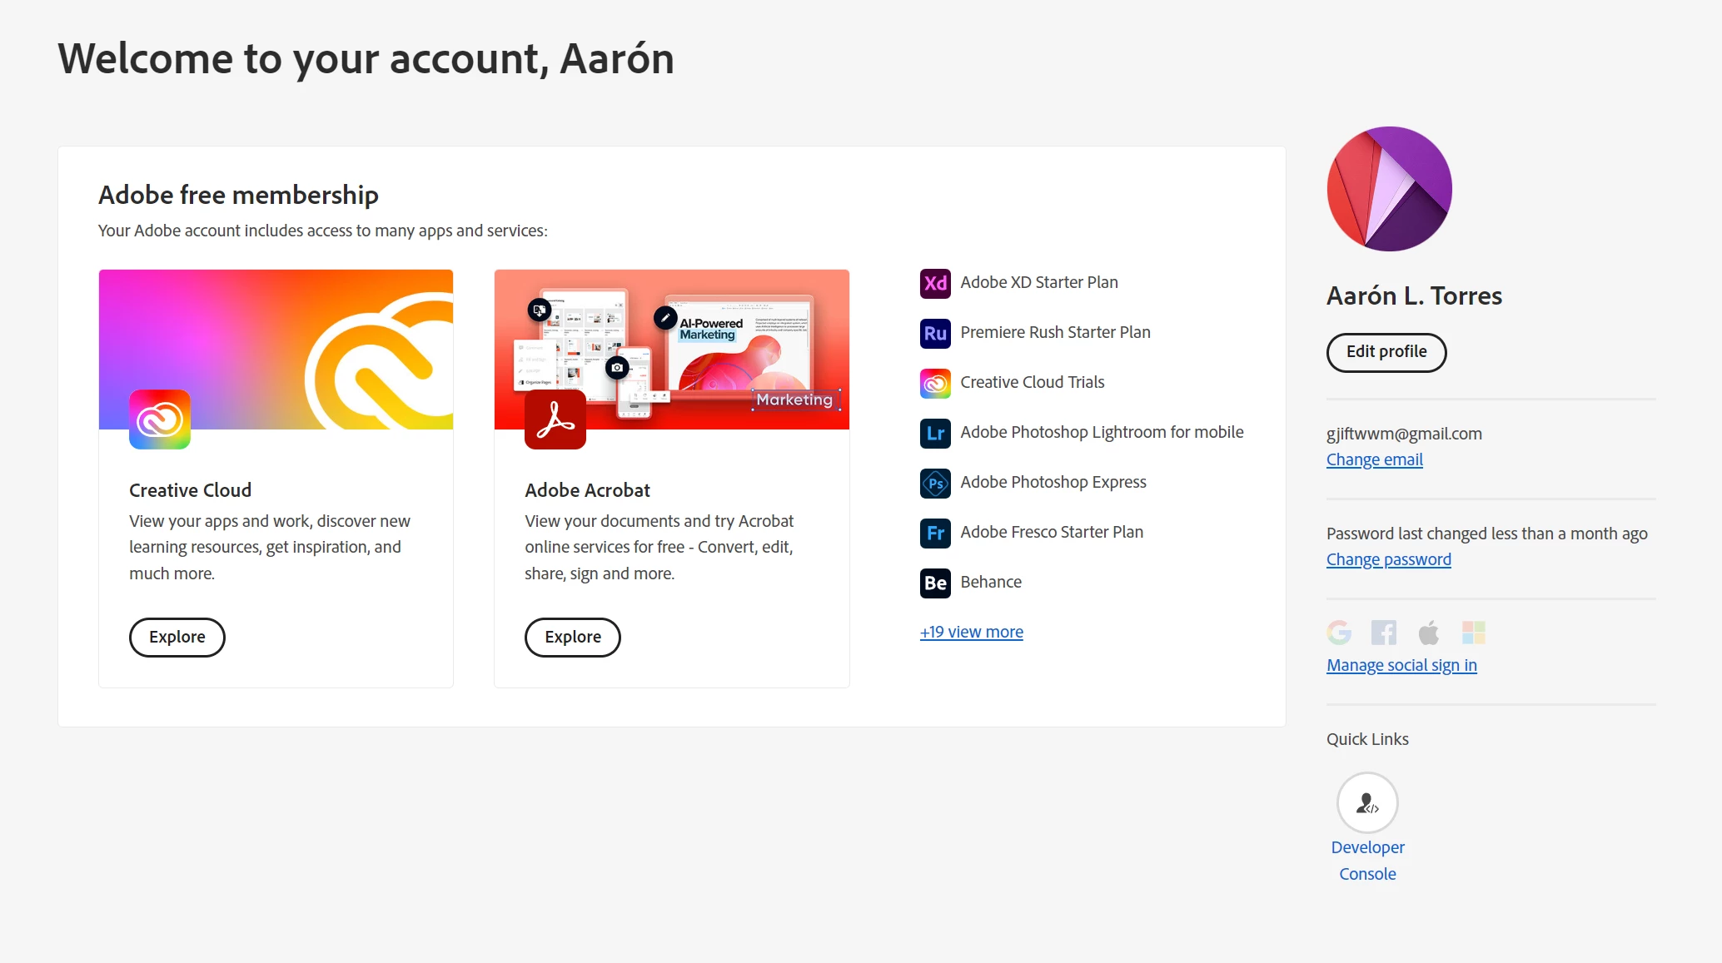The height and width of the screenshot is (963, 1722).
Task: Click the Microsoft sign-in icon
Action: [x=1473, y=633]
